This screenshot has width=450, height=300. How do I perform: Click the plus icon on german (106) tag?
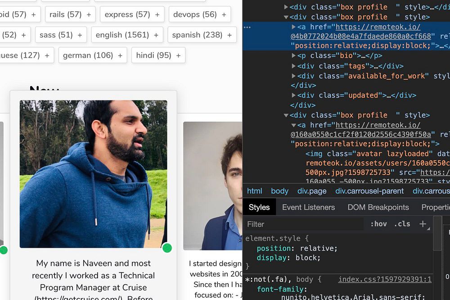120,55
